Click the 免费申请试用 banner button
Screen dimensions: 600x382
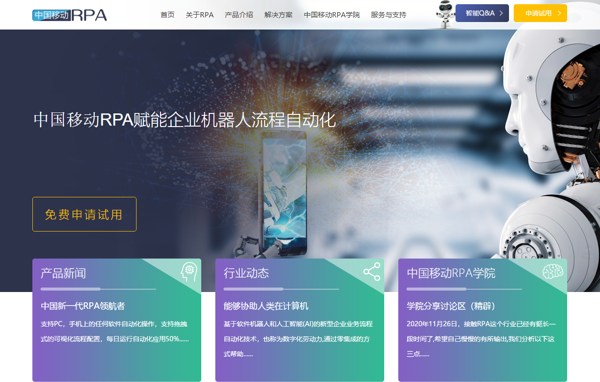tap(84, 214)
